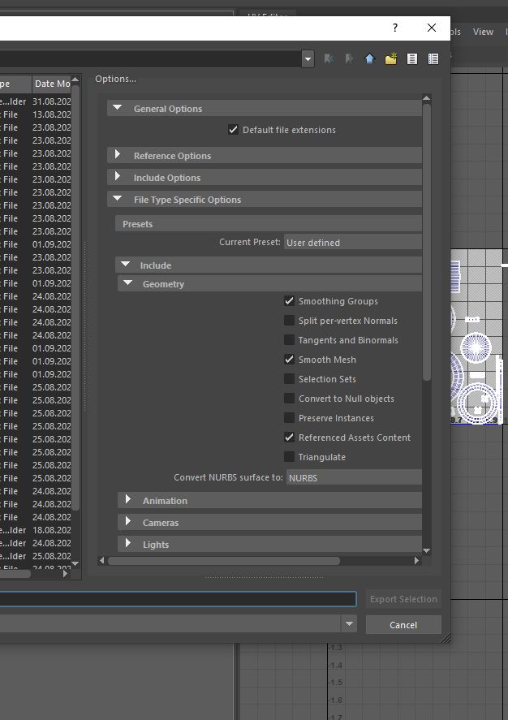Open View menu in UV Editor
Image resolution: width=508 pixels, height=720 pixels.
pos(483,32)
